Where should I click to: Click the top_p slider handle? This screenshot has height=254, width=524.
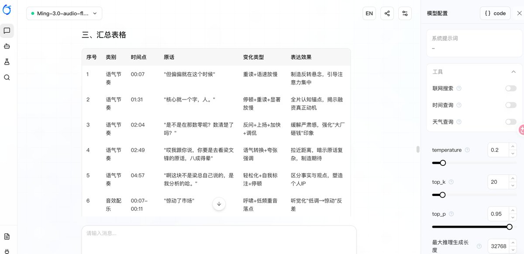coord(509,227)
